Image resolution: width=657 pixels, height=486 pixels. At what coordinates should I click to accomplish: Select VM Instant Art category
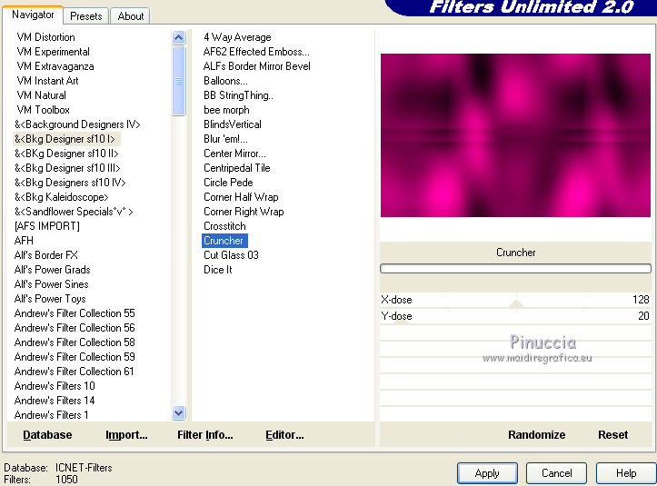[47, 81]
